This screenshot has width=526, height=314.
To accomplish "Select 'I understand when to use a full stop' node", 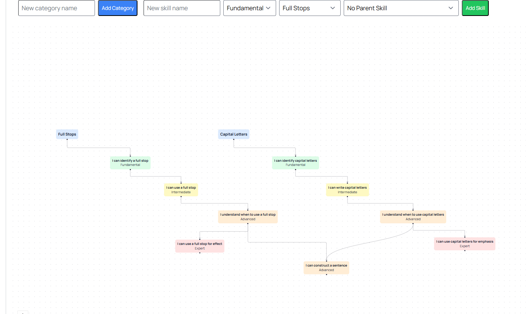I will pos(248,217).
